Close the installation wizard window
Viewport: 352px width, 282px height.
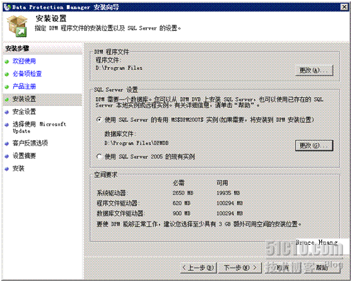(344, 7)
